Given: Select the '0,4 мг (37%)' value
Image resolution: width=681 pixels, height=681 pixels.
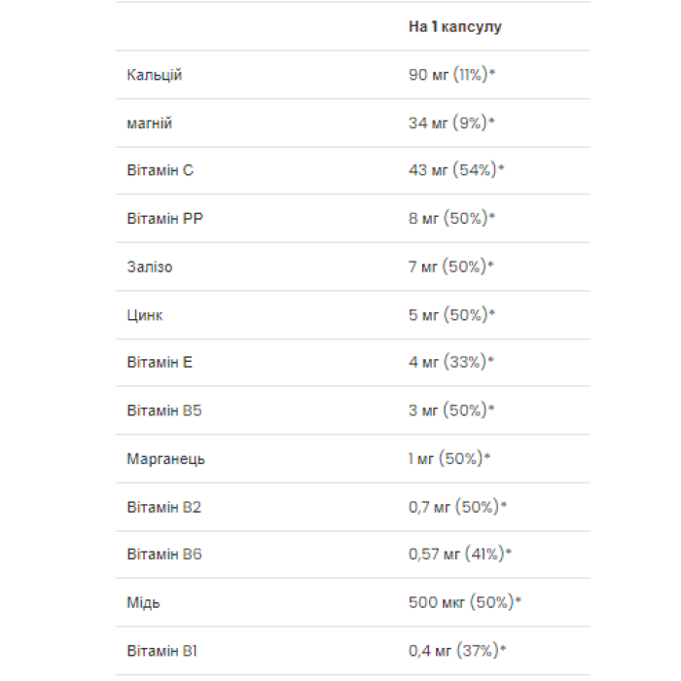Looking at the screenshot, I should [456, 650].
